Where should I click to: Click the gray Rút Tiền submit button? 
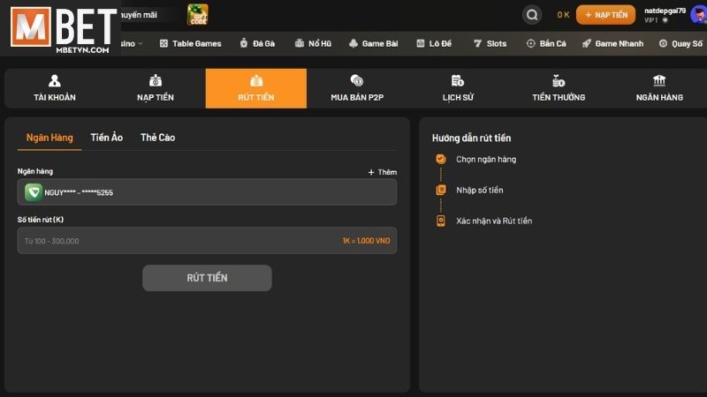207,278
